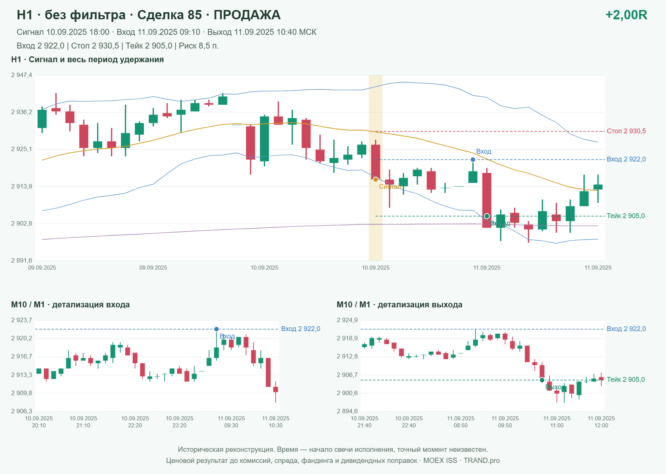The height and width of the screenshot is (474, 666).
Task: Click heading 'M10 / M1 · детализация входа'
Action: (x=70, y=305)
